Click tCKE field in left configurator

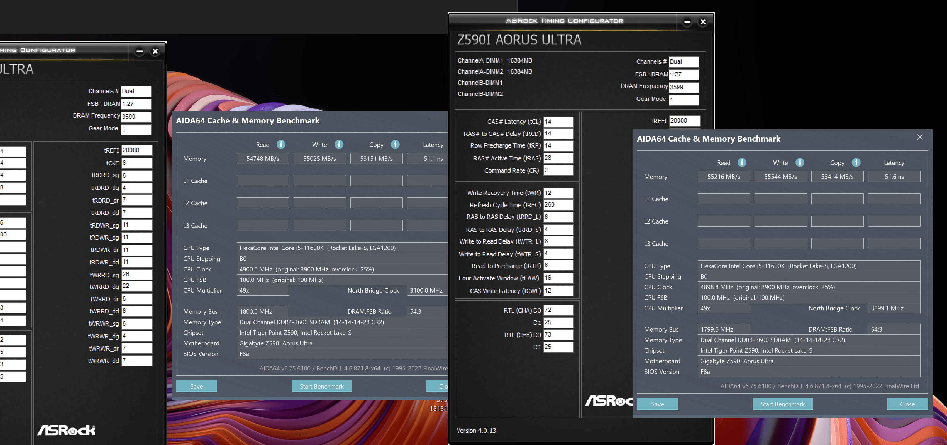tap(136, 163)
